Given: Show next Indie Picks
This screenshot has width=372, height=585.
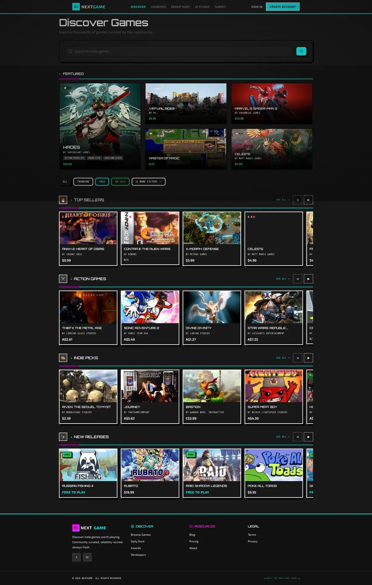Looking at the screenshot, I should click(308, 358).
